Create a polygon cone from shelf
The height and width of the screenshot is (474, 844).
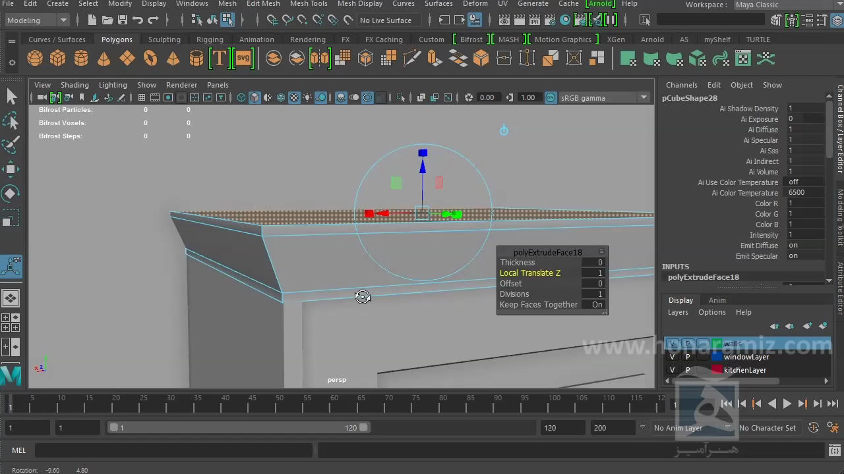tap(104, 59)
